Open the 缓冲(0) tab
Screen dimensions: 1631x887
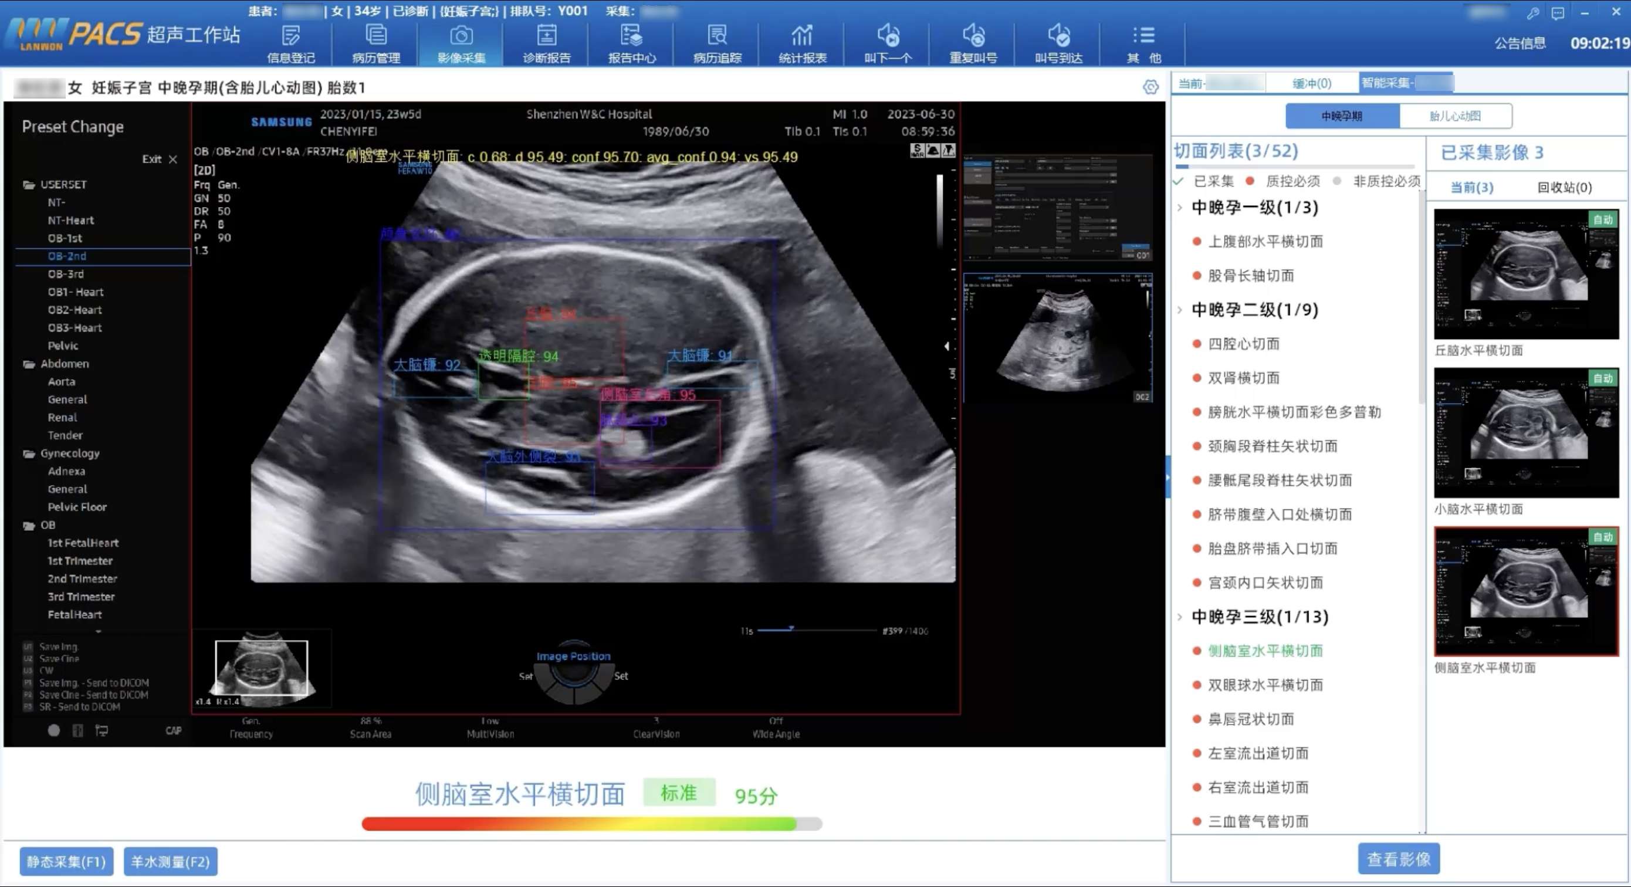pos(1311,83)
